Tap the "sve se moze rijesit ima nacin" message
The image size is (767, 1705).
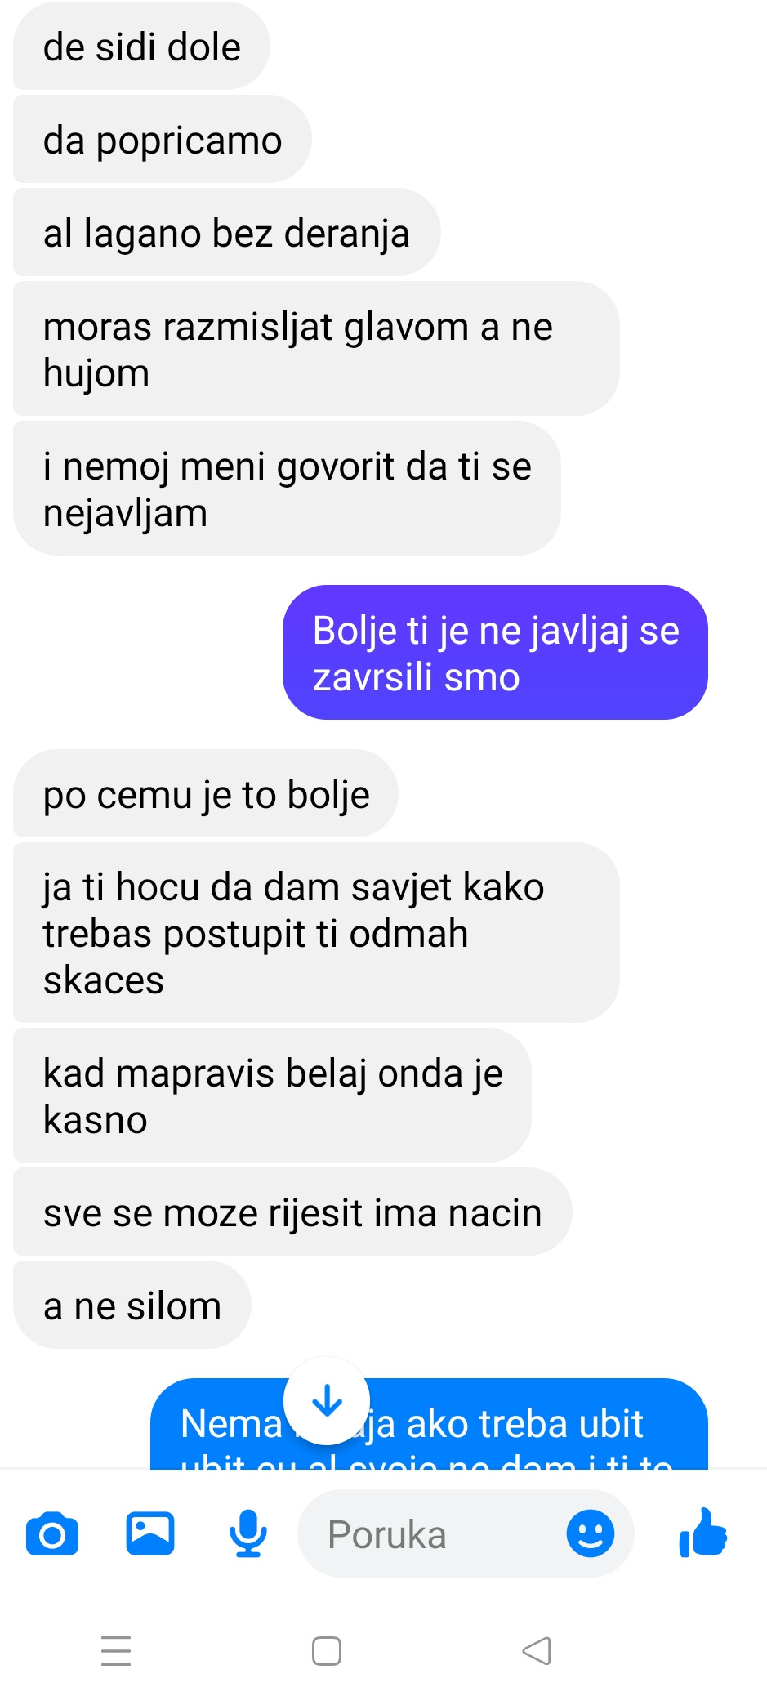pyautogui.click(x=292, y=1212)
